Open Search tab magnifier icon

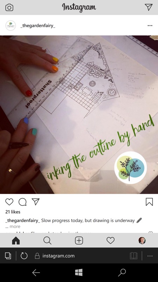[47, 240]
